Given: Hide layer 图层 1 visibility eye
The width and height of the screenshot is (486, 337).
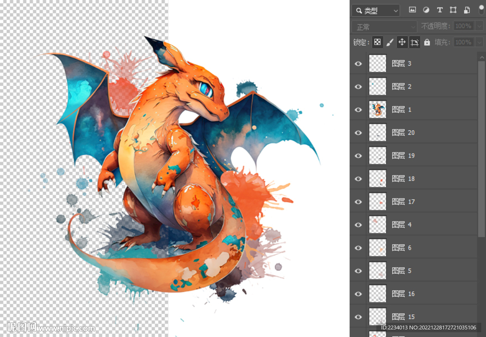Looking at the screenshot, I should pos(358,110).
